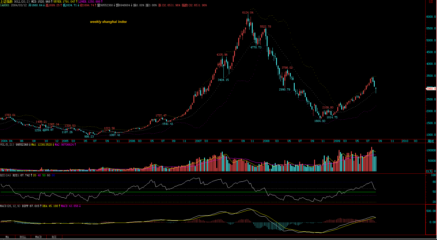The image size is (437, 240).
Task: Click the DEA:45.188 value
Action: click(x=50, y=206)
